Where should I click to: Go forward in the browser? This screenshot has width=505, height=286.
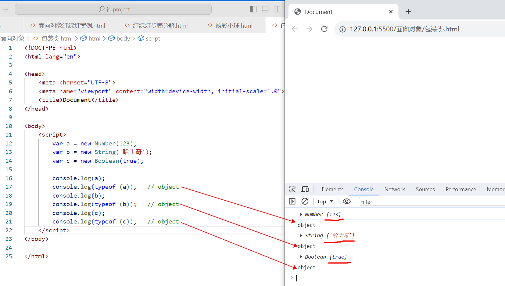click(x=310, y=29)
